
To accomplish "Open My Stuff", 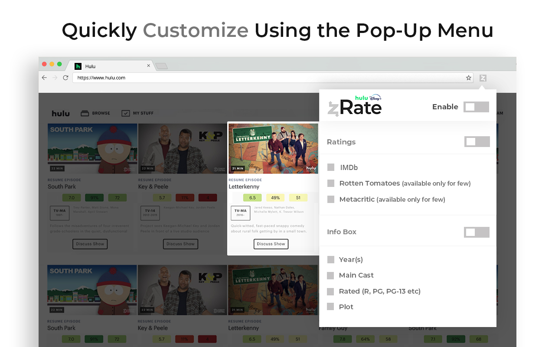I will [x=137, y=113].
